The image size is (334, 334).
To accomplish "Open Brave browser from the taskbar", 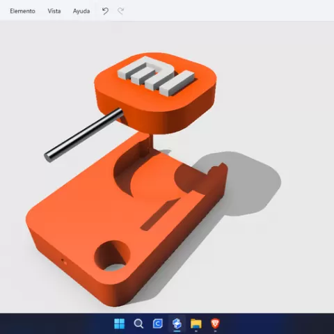I will [x=215, y=324].
